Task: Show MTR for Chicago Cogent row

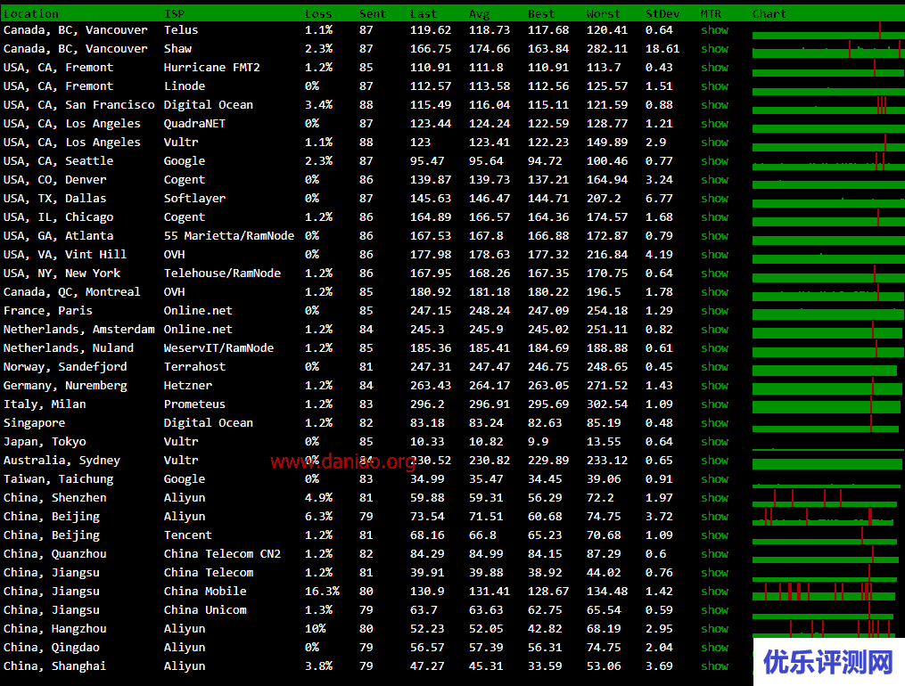Action: pos(714,217)
